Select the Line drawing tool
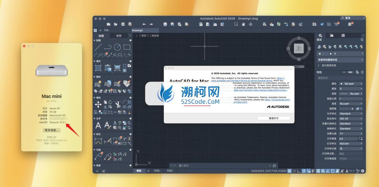Screen dimensions: 379x187 coord(98,47)
